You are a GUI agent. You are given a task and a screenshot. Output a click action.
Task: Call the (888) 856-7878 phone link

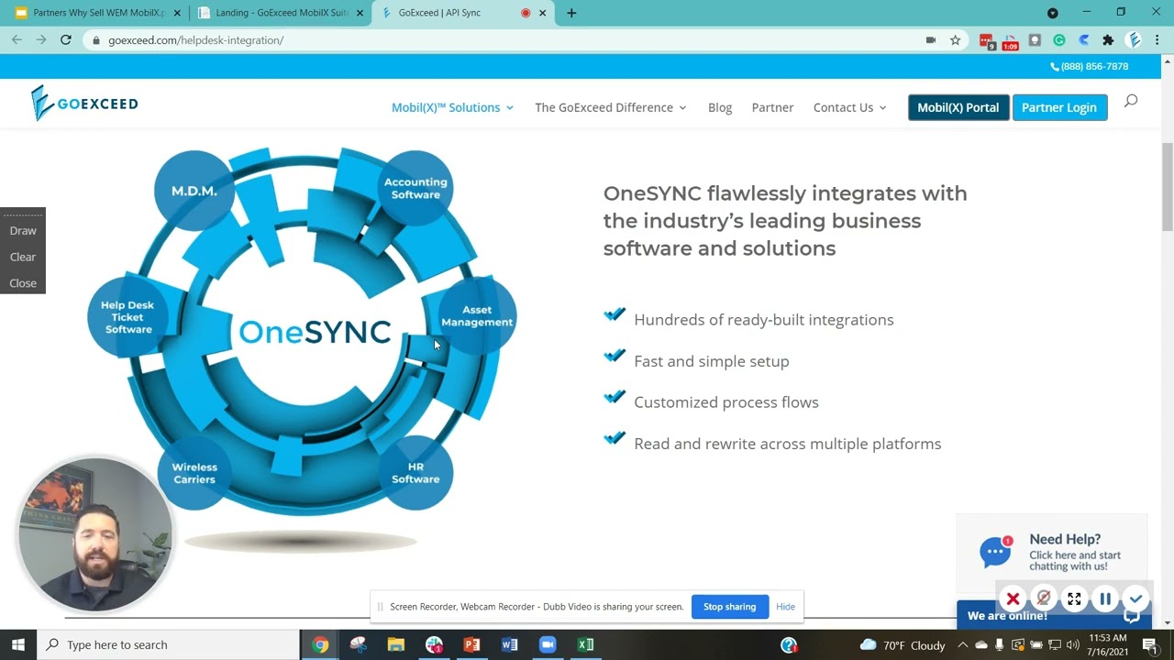(x=1090, y=67)
